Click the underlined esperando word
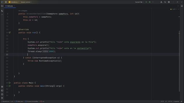 [x=75, y=42]
